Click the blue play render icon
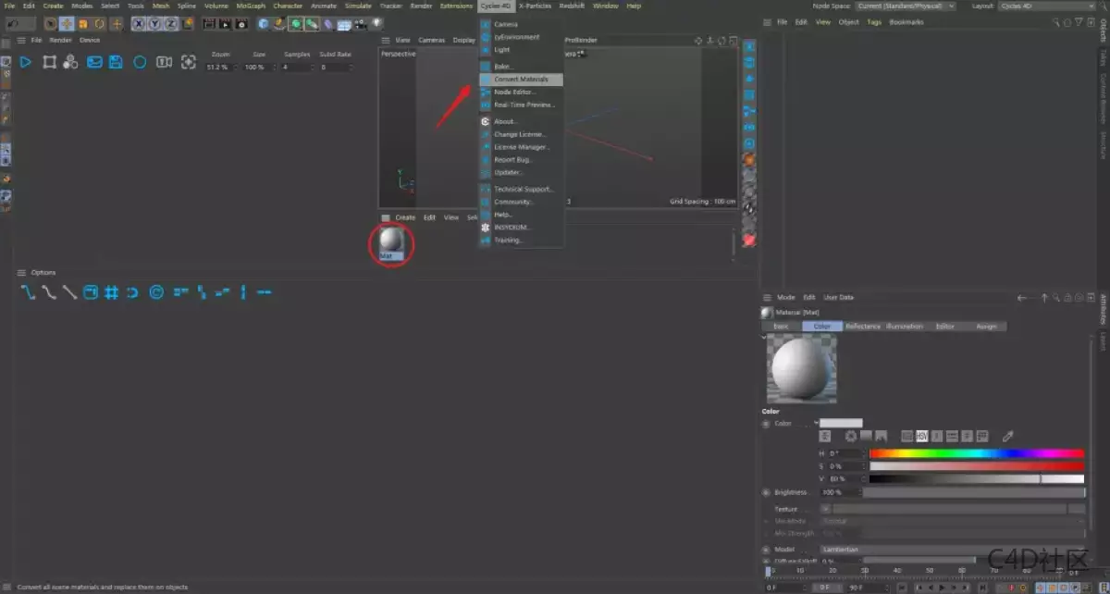The image size is (1110, 594). point(25,62)
